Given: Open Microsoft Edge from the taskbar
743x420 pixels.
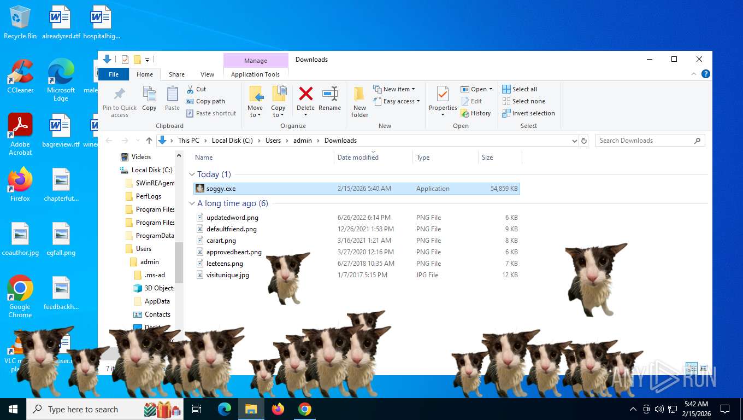Looking at the screenshot, I should (225, 409).
